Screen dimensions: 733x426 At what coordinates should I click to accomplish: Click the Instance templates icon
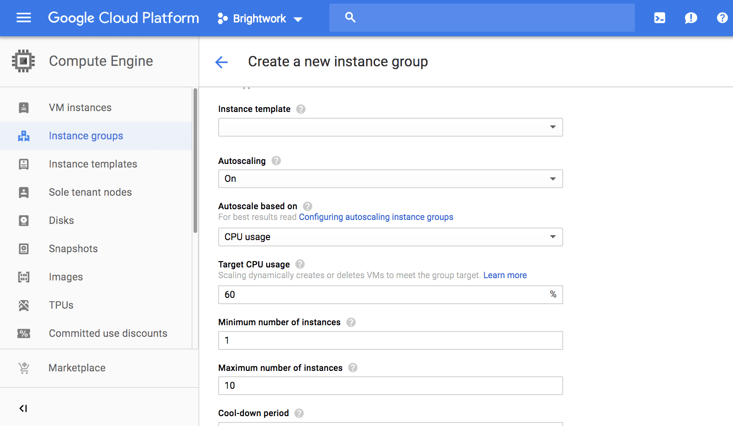tap(24, 164)
